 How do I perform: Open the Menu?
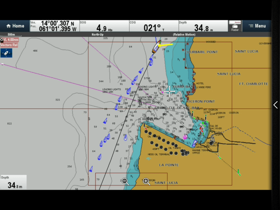tap(257, 26)
